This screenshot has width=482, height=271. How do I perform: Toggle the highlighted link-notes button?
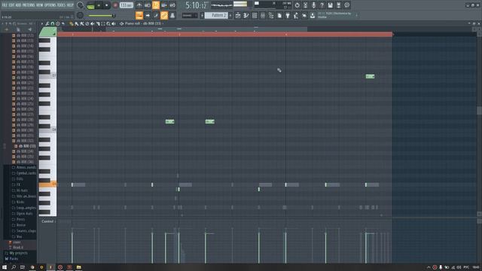click(x=164, y=15)
